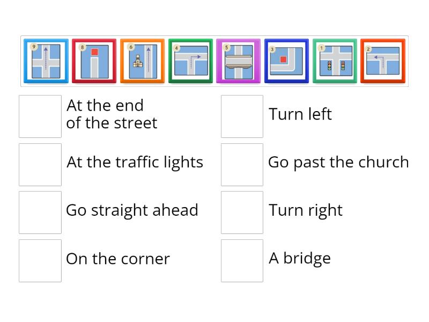429x322 pixels.
Task: Select the phrase At the traffic lights
Action: (135, 162)
